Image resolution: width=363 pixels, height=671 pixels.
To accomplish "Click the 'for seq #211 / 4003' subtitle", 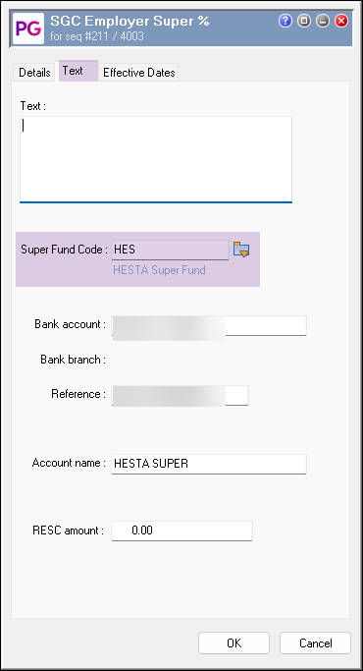I will coord(97,36).
